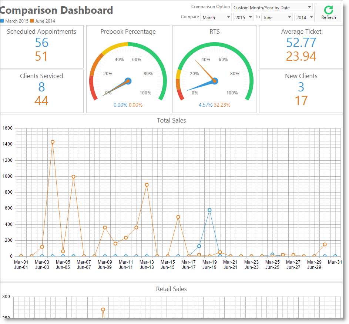Click the orange data point at Jun-30

325,244
